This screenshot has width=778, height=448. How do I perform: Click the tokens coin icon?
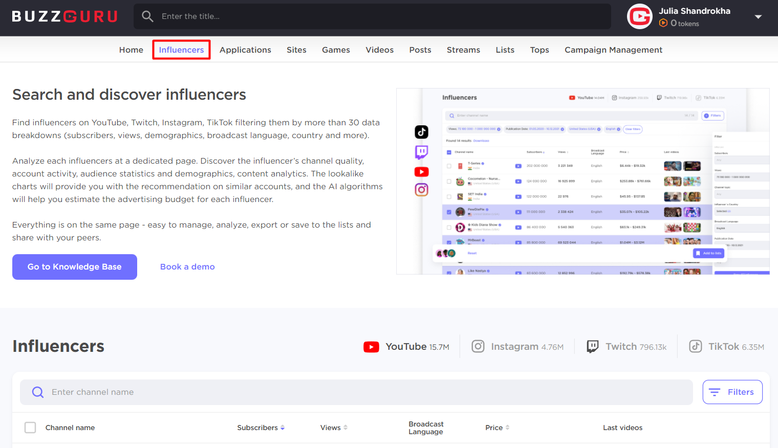(663, 23)
